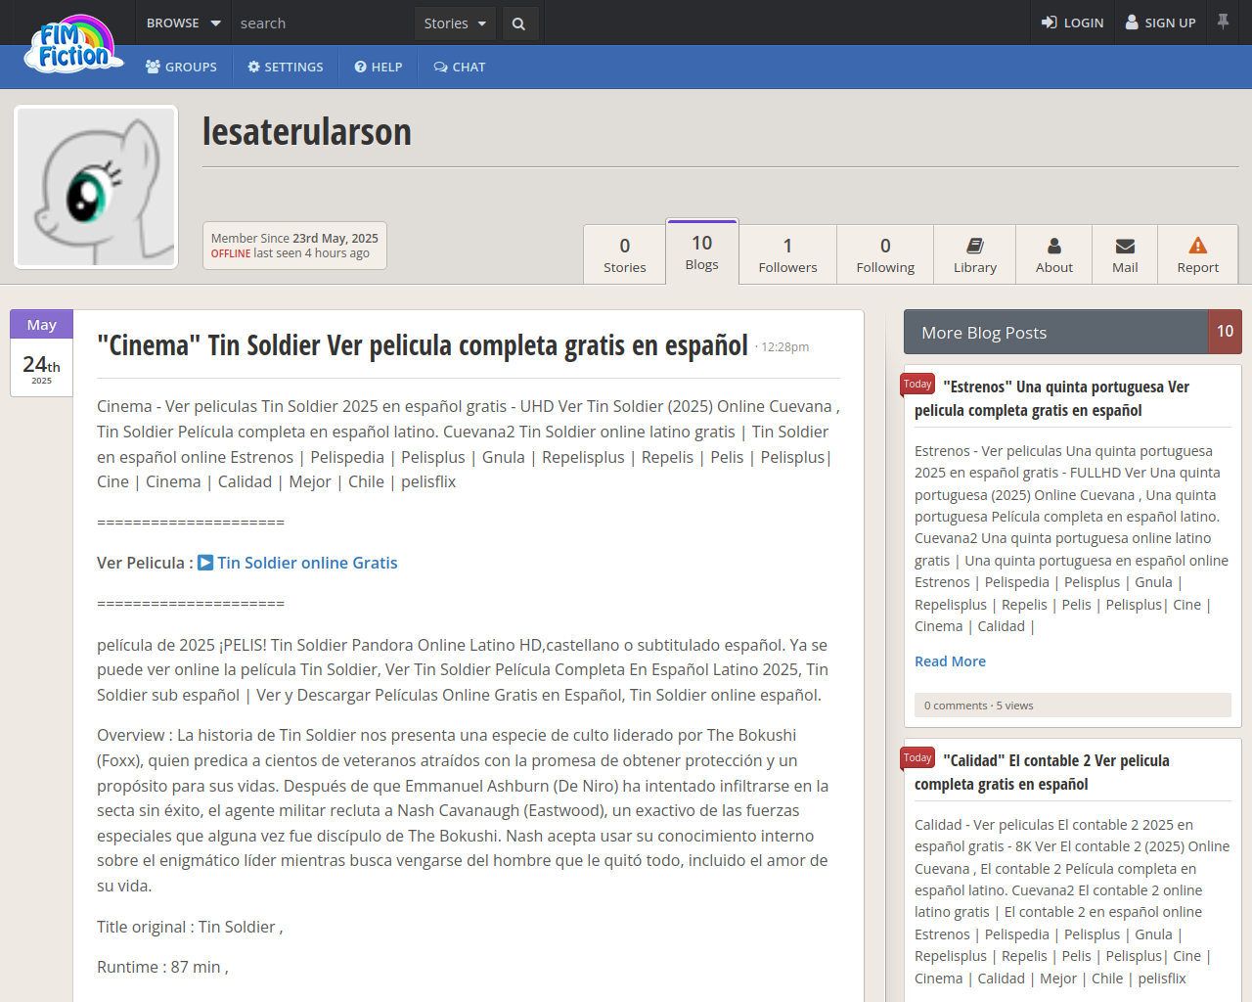Viewport: 1252px width, 1002px height.
Task: Click the 0 comments · 5 views bar
Action: coord(1073,706)
